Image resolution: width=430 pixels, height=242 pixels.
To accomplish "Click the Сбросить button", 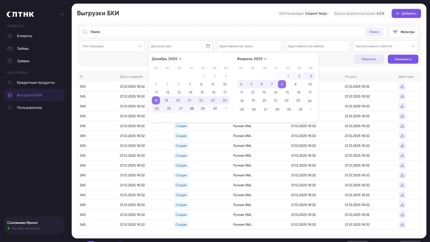I will (x=369, y=59).
